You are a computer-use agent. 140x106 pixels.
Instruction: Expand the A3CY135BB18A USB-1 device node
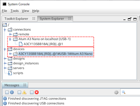10,54
